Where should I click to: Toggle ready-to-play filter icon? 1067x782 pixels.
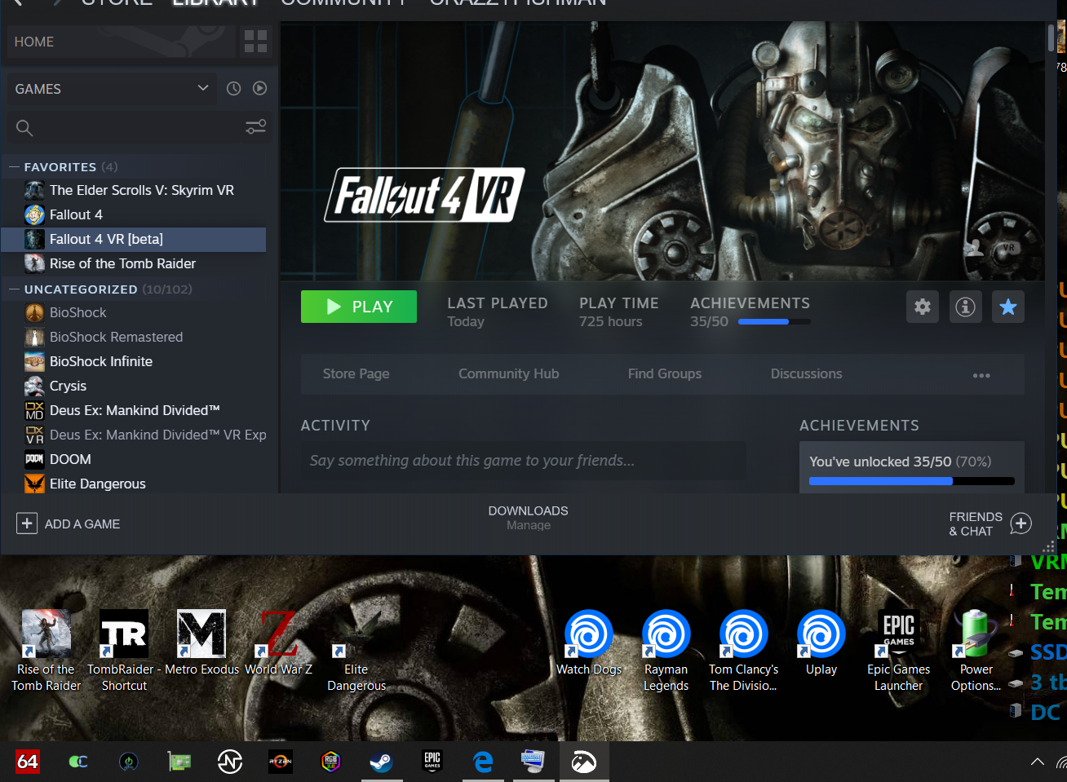pos(259,88)
